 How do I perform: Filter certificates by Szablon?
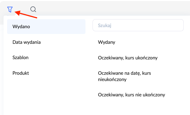point(20,58)
